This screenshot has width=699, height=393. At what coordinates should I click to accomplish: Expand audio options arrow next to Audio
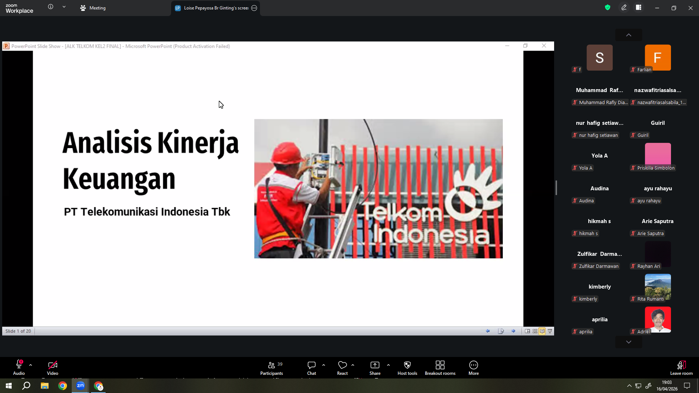[31, 365]
